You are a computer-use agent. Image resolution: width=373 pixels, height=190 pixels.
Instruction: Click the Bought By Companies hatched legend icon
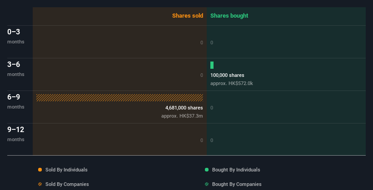[x=207, y=184]
